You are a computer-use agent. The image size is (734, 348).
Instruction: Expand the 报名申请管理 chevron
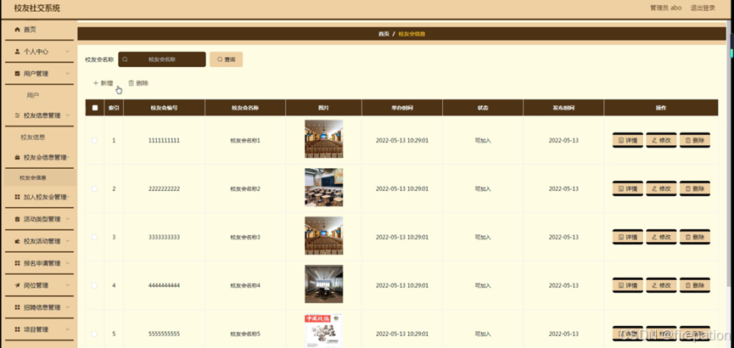click(x=68, y=263)
